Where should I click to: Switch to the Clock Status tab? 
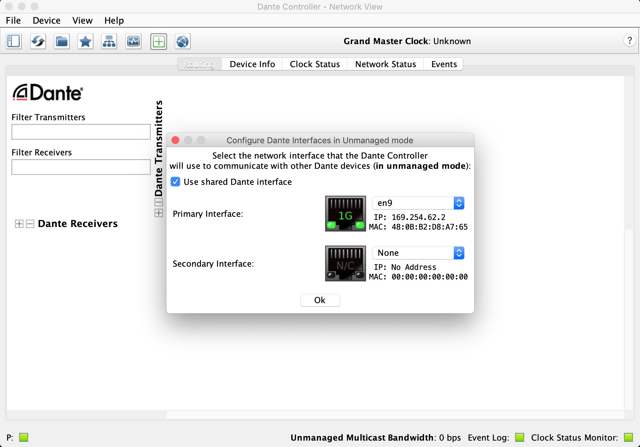[315, 64]
